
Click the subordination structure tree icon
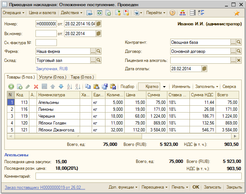coord(182,13)
